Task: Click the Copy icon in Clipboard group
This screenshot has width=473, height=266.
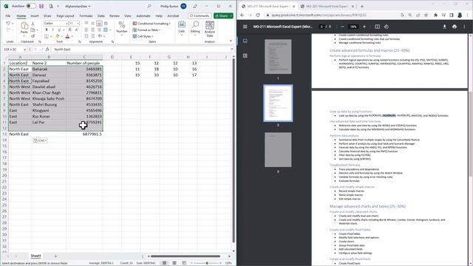Action: pos(33,30)
